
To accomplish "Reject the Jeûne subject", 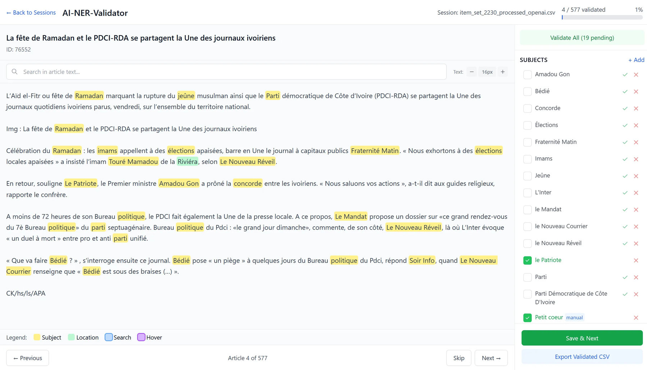I will pyautogui.click(x=636, y=176).
